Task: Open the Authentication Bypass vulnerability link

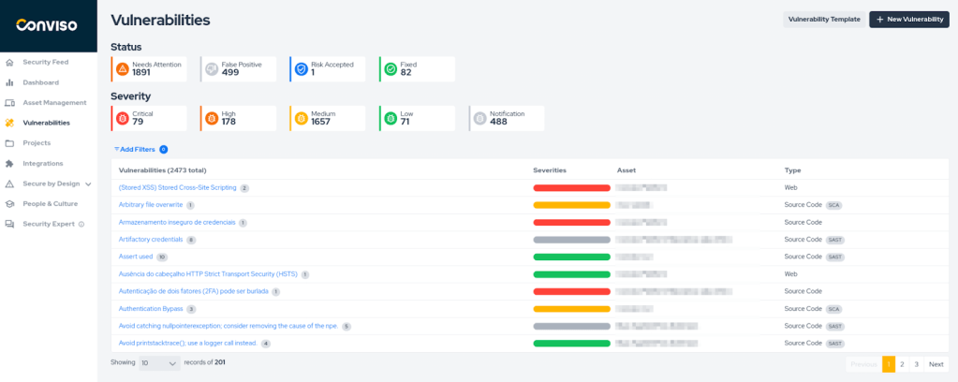Action: [151, 308]
